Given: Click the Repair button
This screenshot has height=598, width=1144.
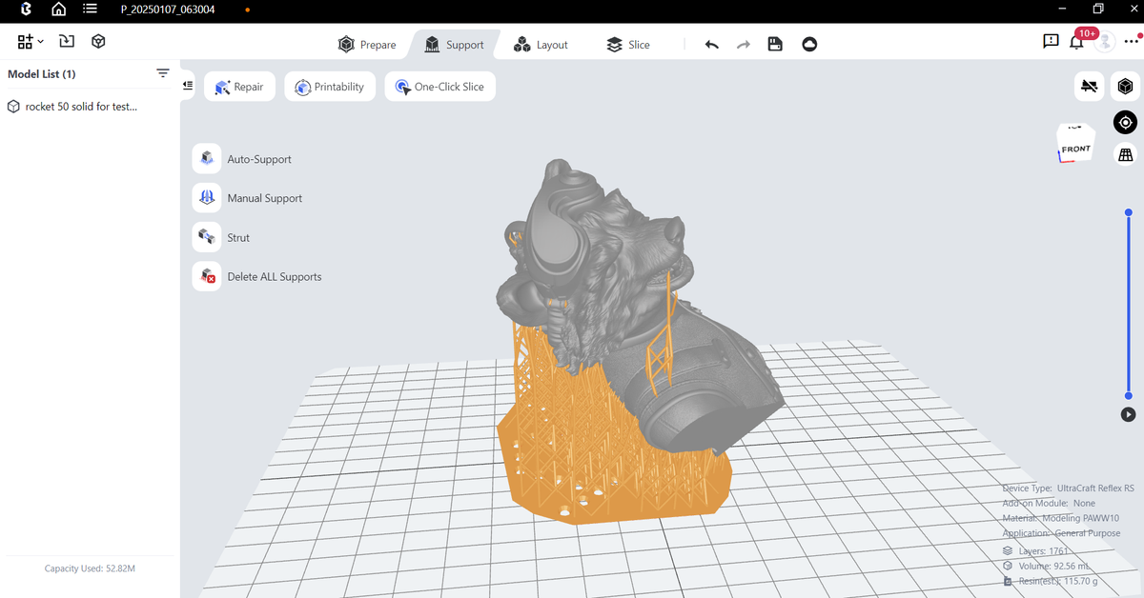Looking at the screenshot, I should point(239,86).
